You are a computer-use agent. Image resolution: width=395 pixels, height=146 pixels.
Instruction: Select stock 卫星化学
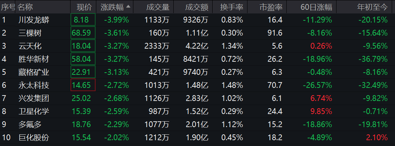[x=34, y=111]
